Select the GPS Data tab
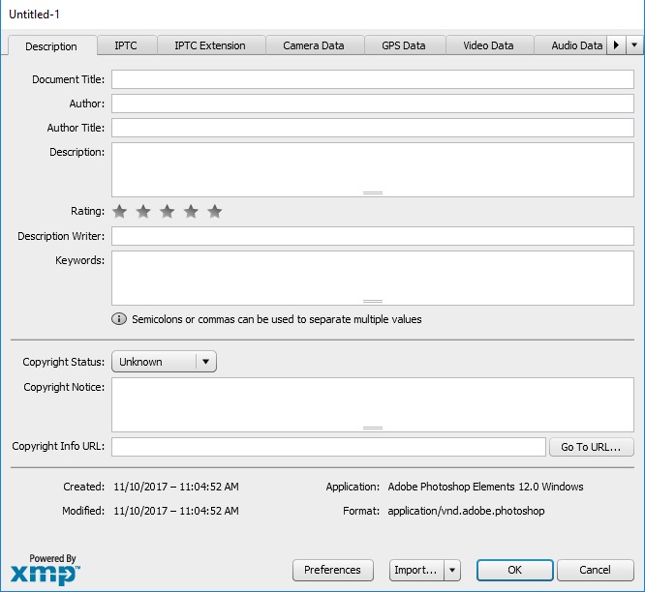Screen dimensions: 645x592 pyautogui.click(x=403, y=45)
